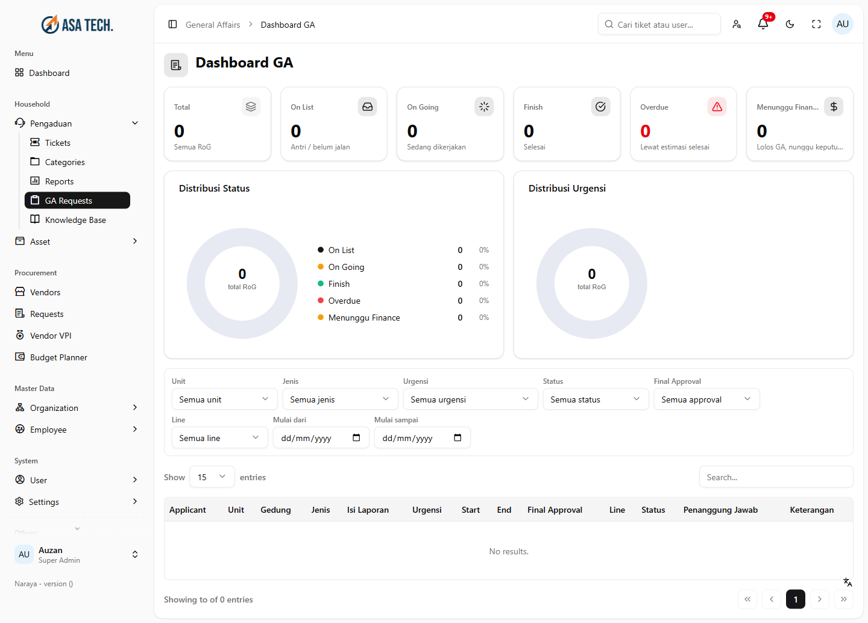This screenshot has width=868, height=623.
Task: Open the Semua line dropdown
Action: click(x=219, y=437)
